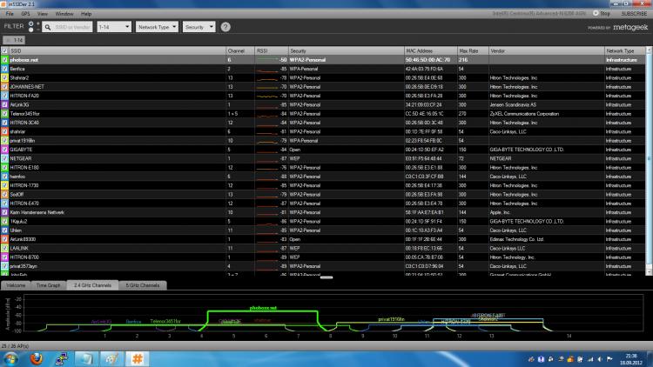Select the privat1916ln SSID entry
653x367 pixels.
click(x=23, y=141)
